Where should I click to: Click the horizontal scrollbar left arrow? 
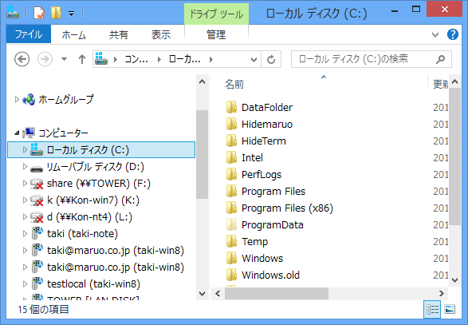tap(218, 294)
